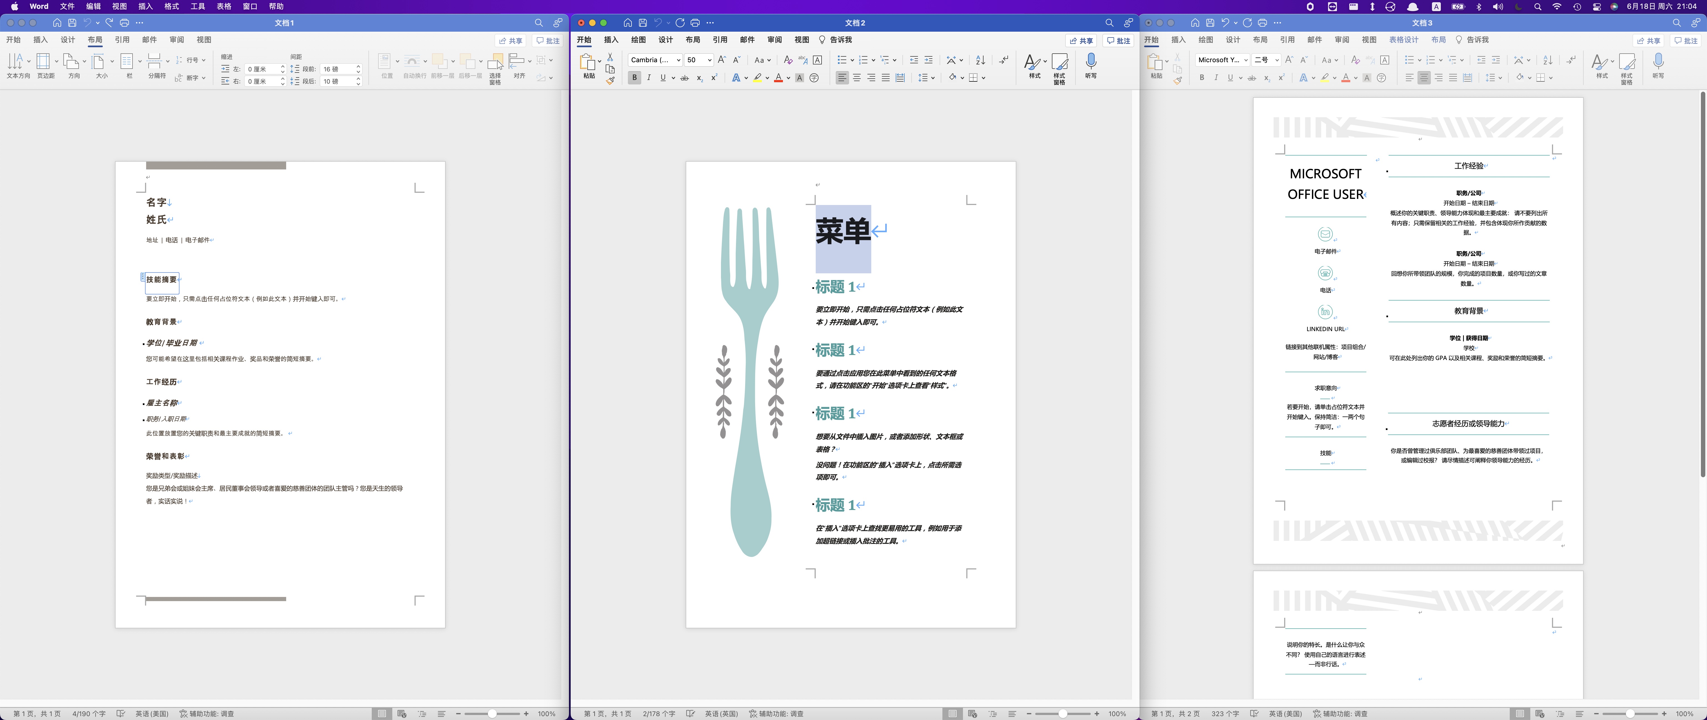Image resolution: width=1707 pixels, height=720 pixels.
Task: Open the Cambria font name dropdown
Action: click(678, 60)
